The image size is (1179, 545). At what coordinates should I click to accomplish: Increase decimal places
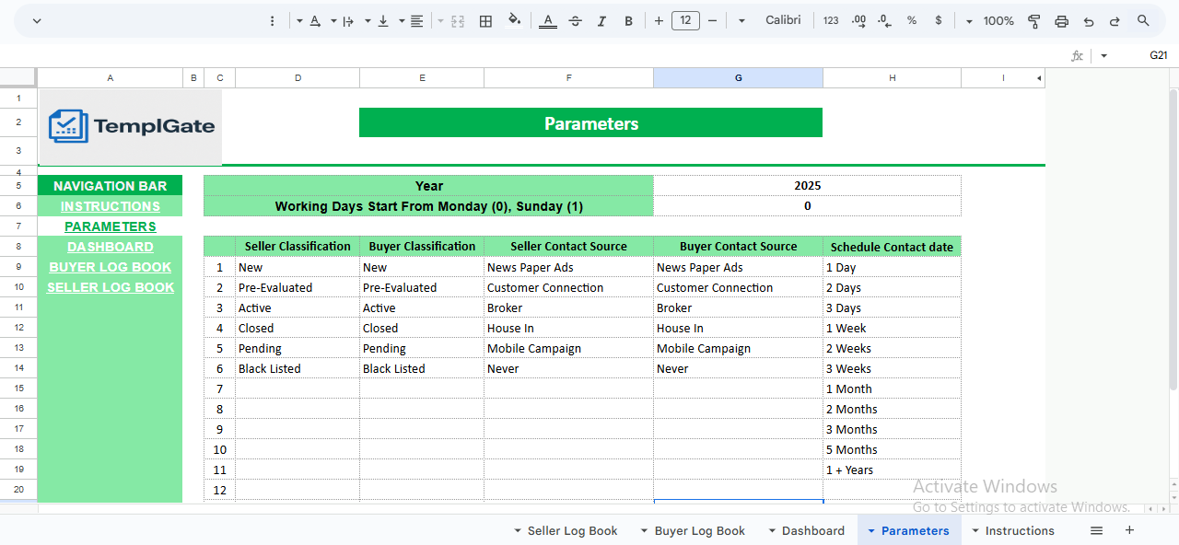click(x=858, y=20)
